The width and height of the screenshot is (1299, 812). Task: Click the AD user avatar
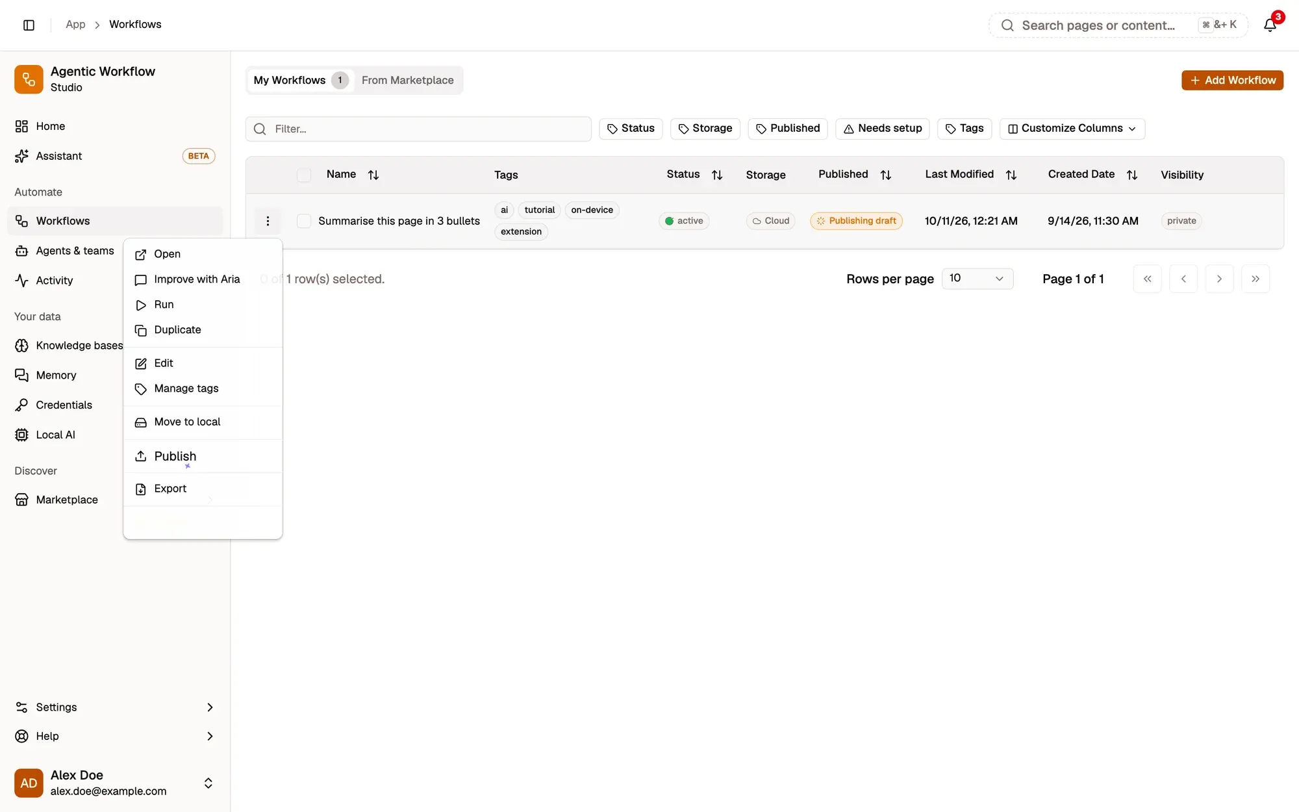[x=29, y=783]
